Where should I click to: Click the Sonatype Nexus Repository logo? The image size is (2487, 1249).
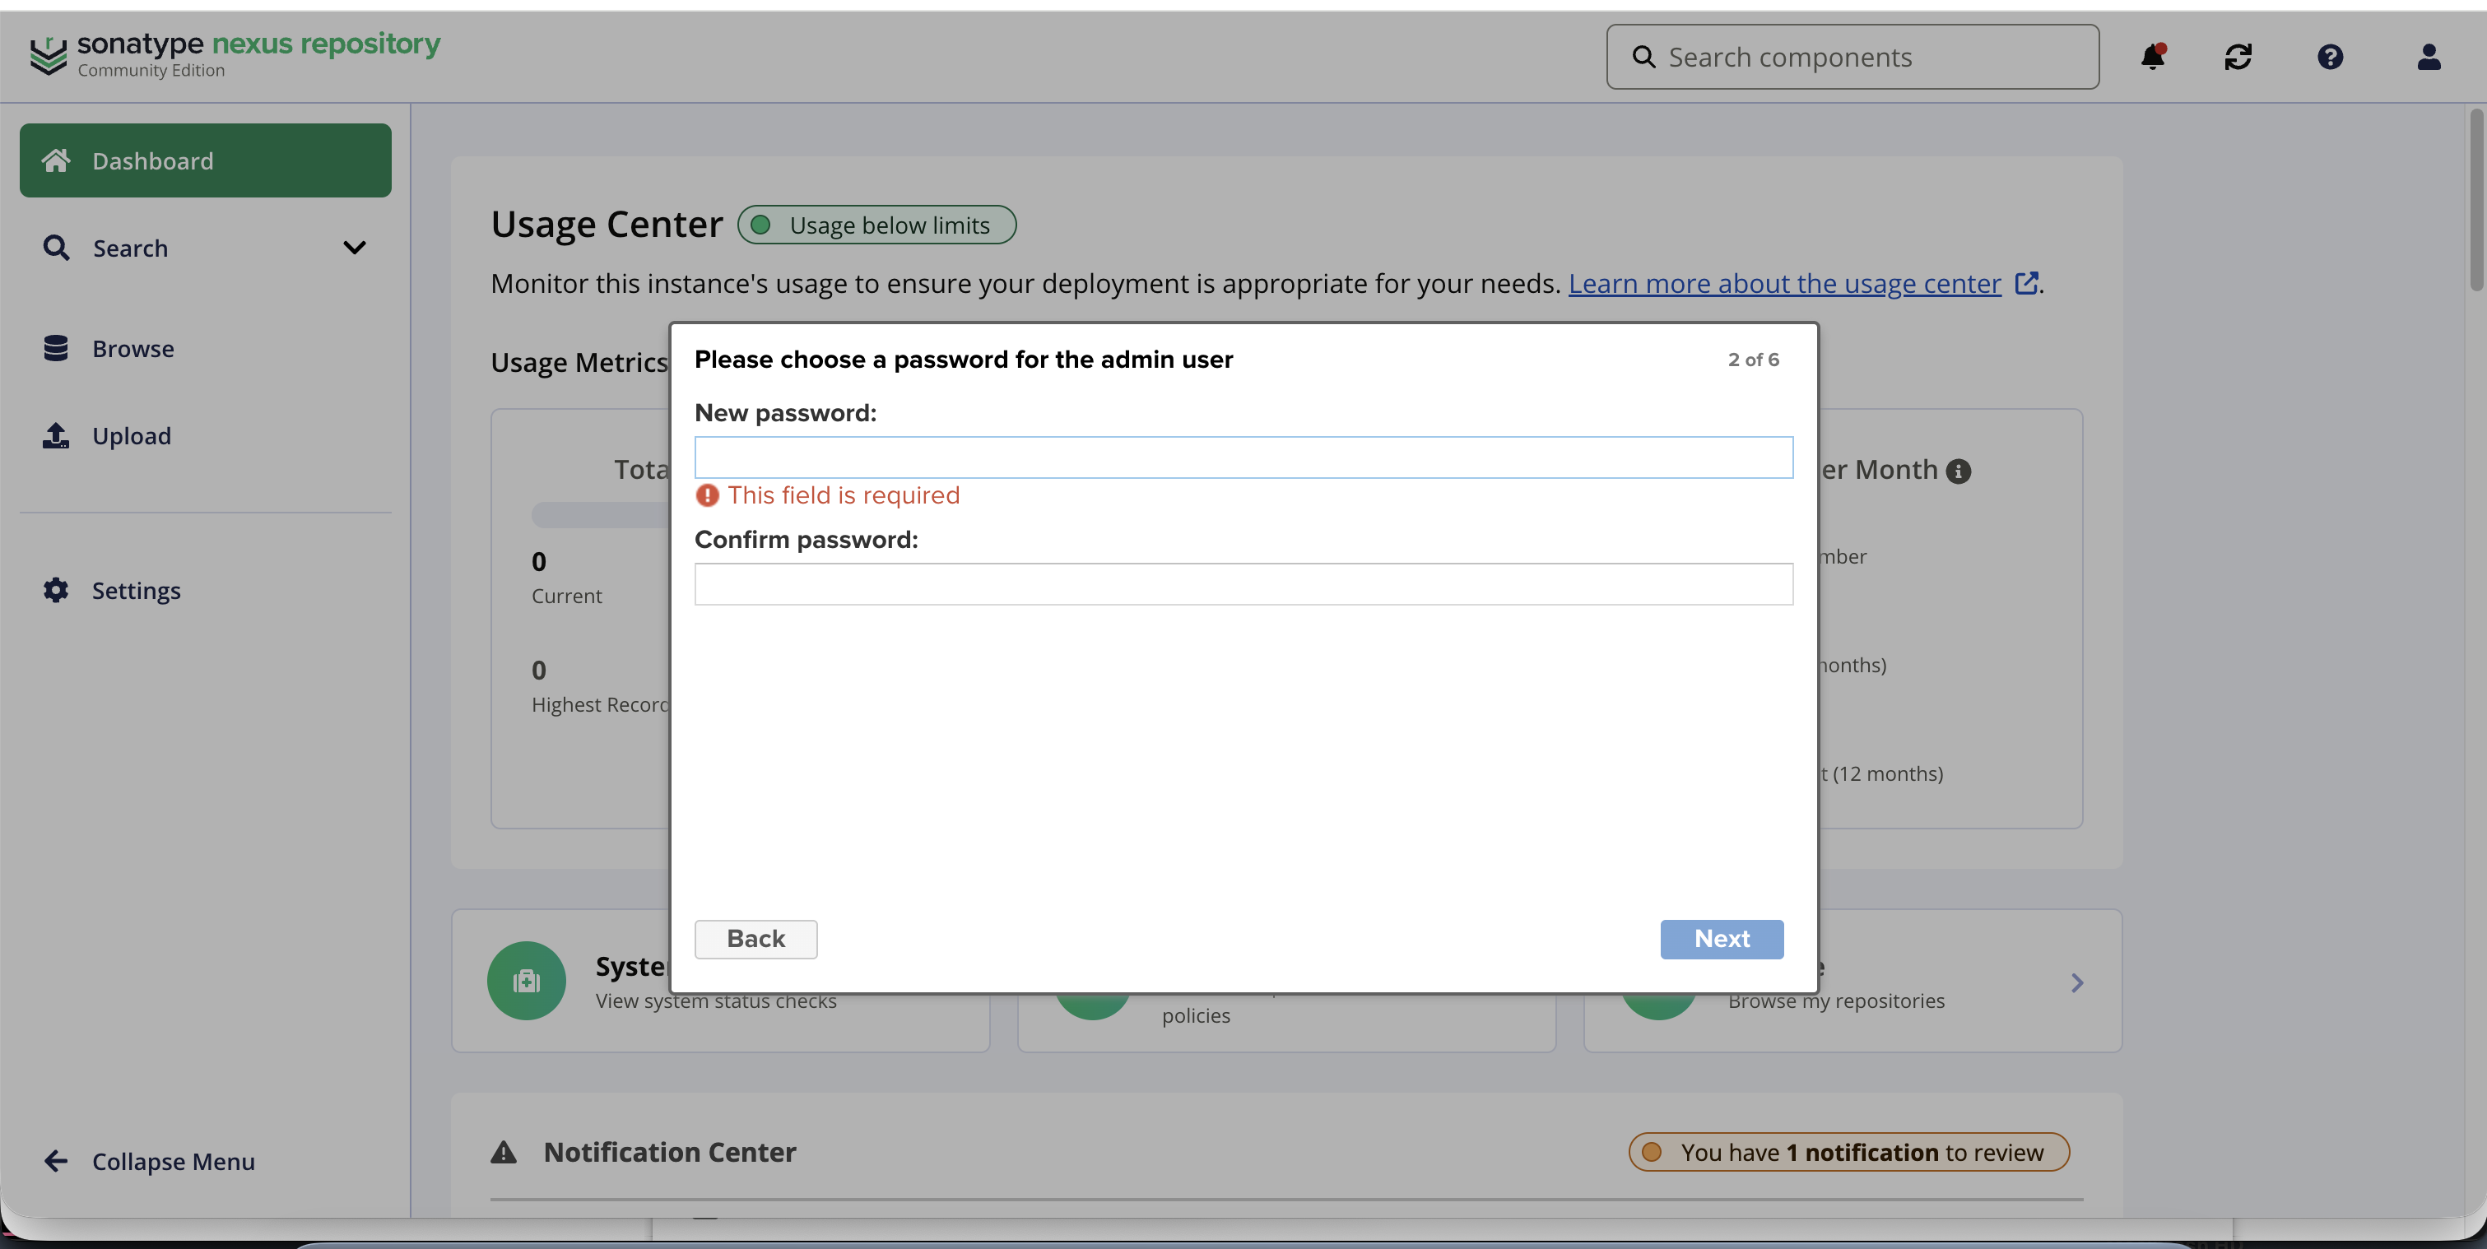[235, 55]
